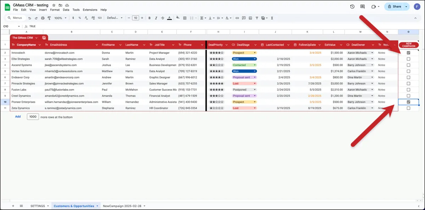Click the Print icon in toolbar

43,18
